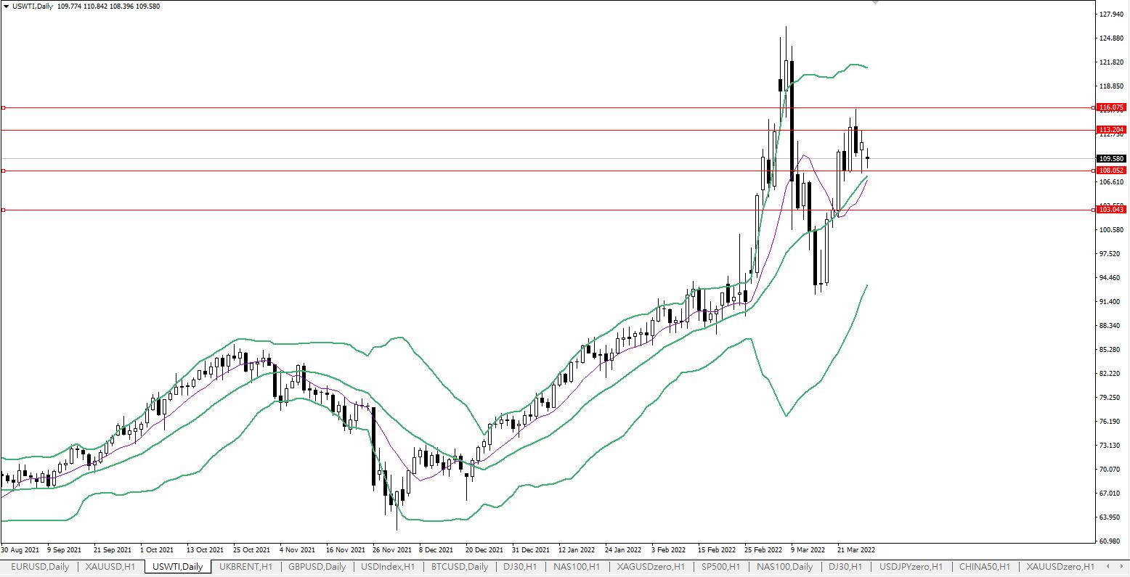Switch to the EURUSD,Daily chart tab

point(41,566)
